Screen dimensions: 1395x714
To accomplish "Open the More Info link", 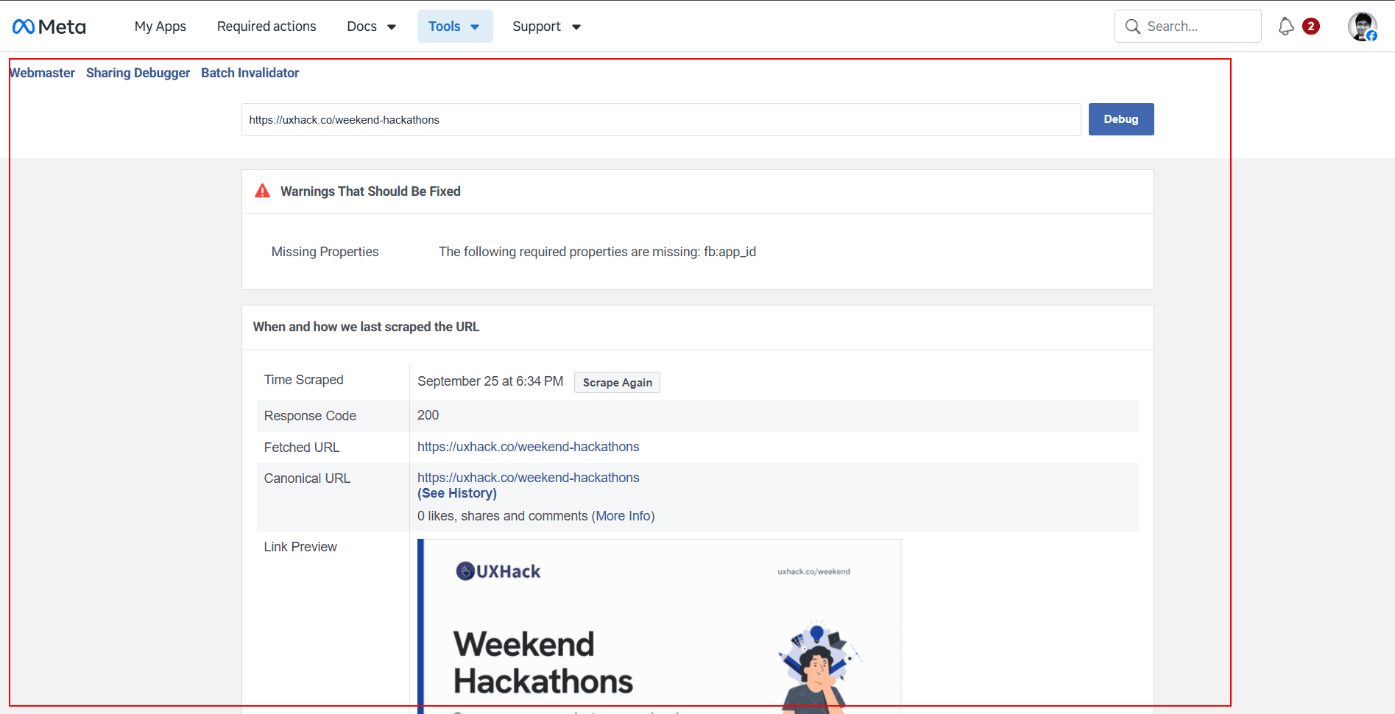I will [623, 516].
